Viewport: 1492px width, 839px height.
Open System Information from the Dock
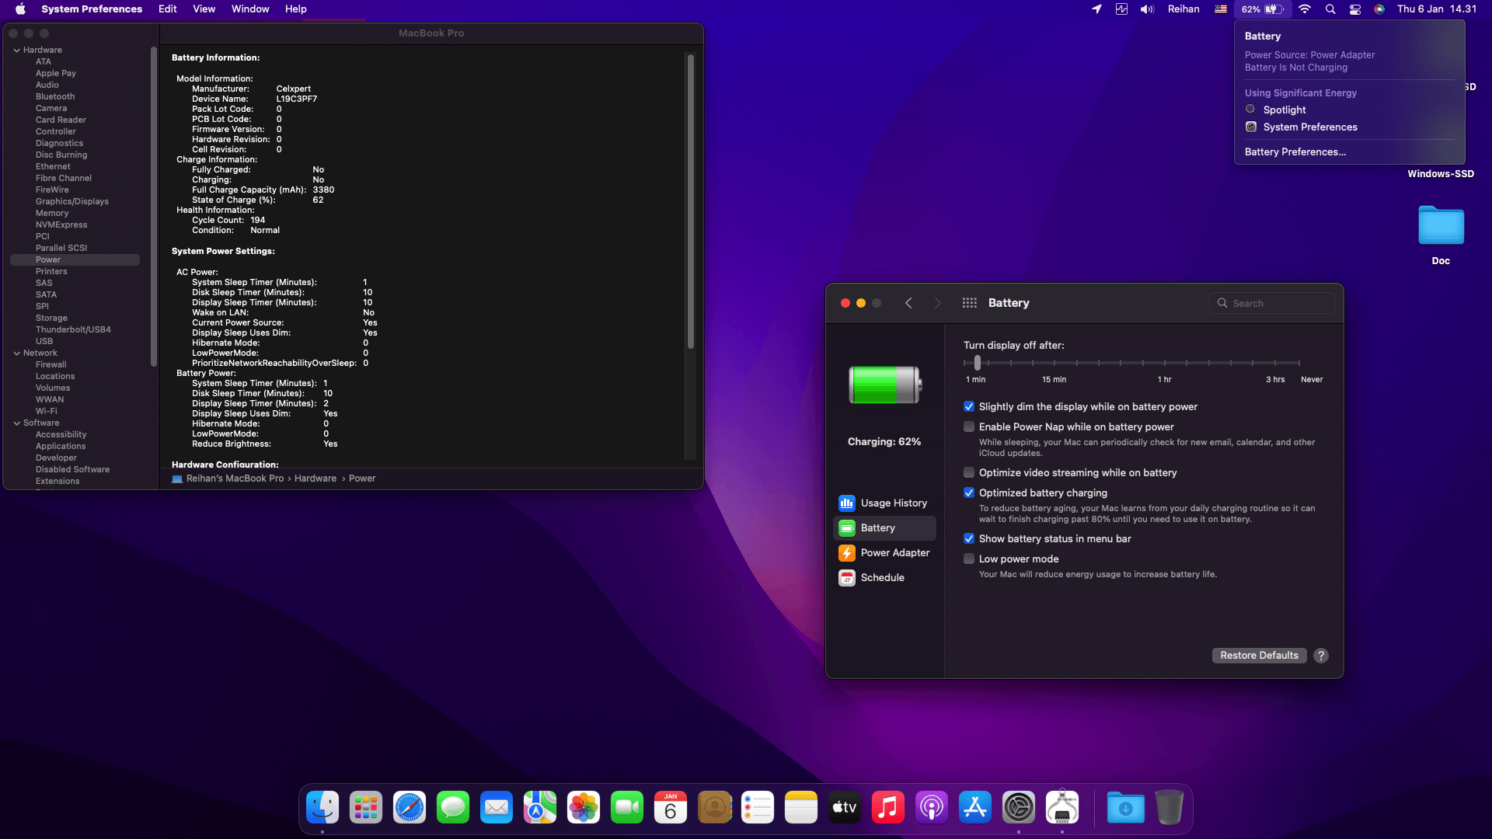click(x=1062, y=808)
